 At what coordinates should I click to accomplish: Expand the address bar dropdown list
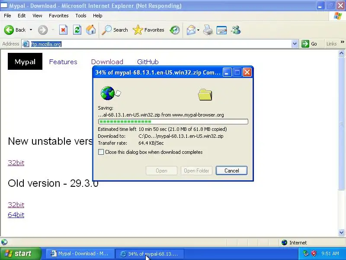pyautogui.click(x=295, y=44)
